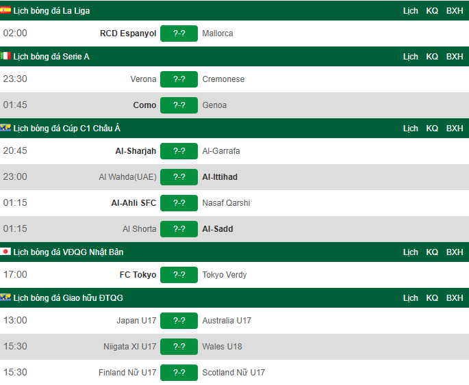Click the flag icon beside Cúp C1 Châu Á
This screenshot has height=385, width=469.
(5, 128)
